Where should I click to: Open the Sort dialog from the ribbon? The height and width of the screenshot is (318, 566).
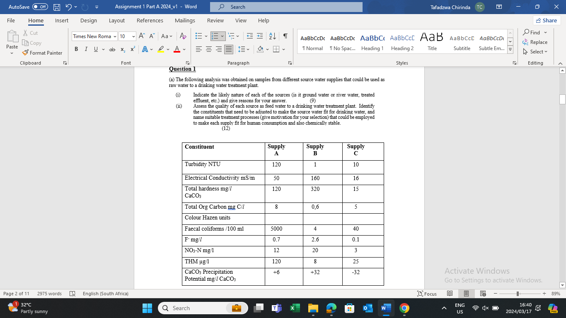(272, 36)
